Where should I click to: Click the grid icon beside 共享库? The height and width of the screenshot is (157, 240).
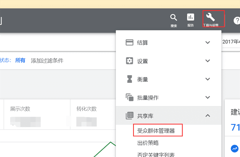[129, 116]
